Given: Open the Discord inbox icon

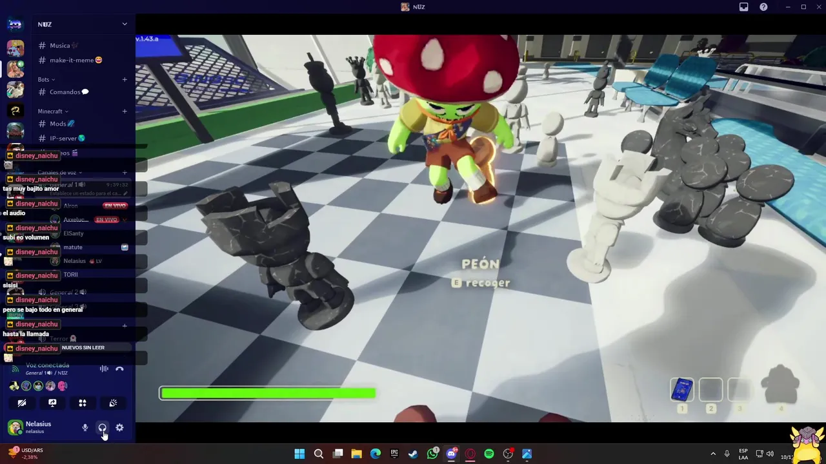Looking at the screenshot, I should tap(743, 7).
